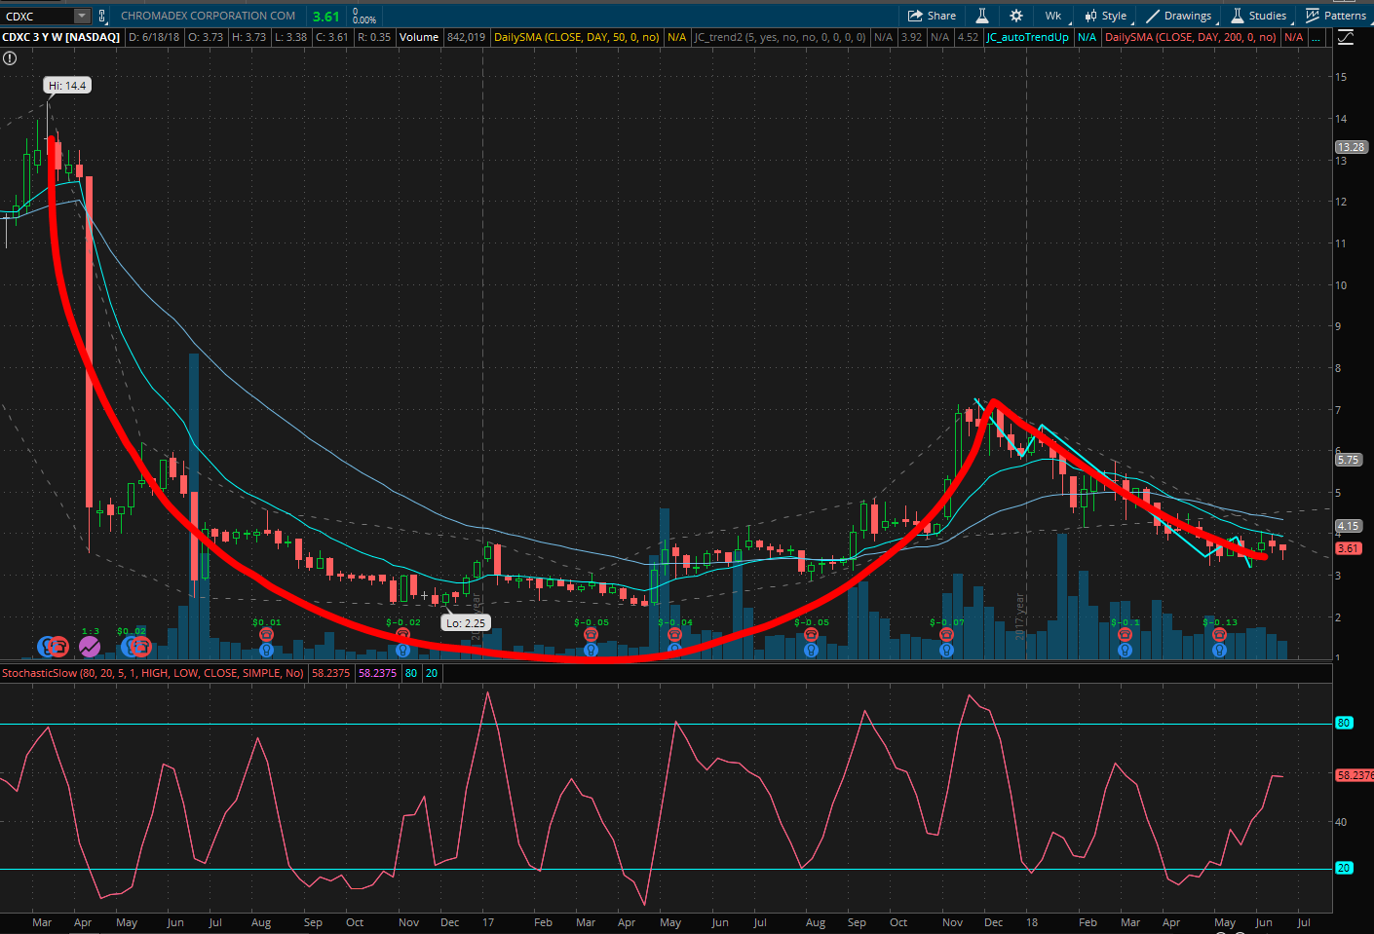This screenshot has height=934, width=1374.
Task: Open the CDXC symbol dropdown arrow
Action: click(x=82, y=16)
